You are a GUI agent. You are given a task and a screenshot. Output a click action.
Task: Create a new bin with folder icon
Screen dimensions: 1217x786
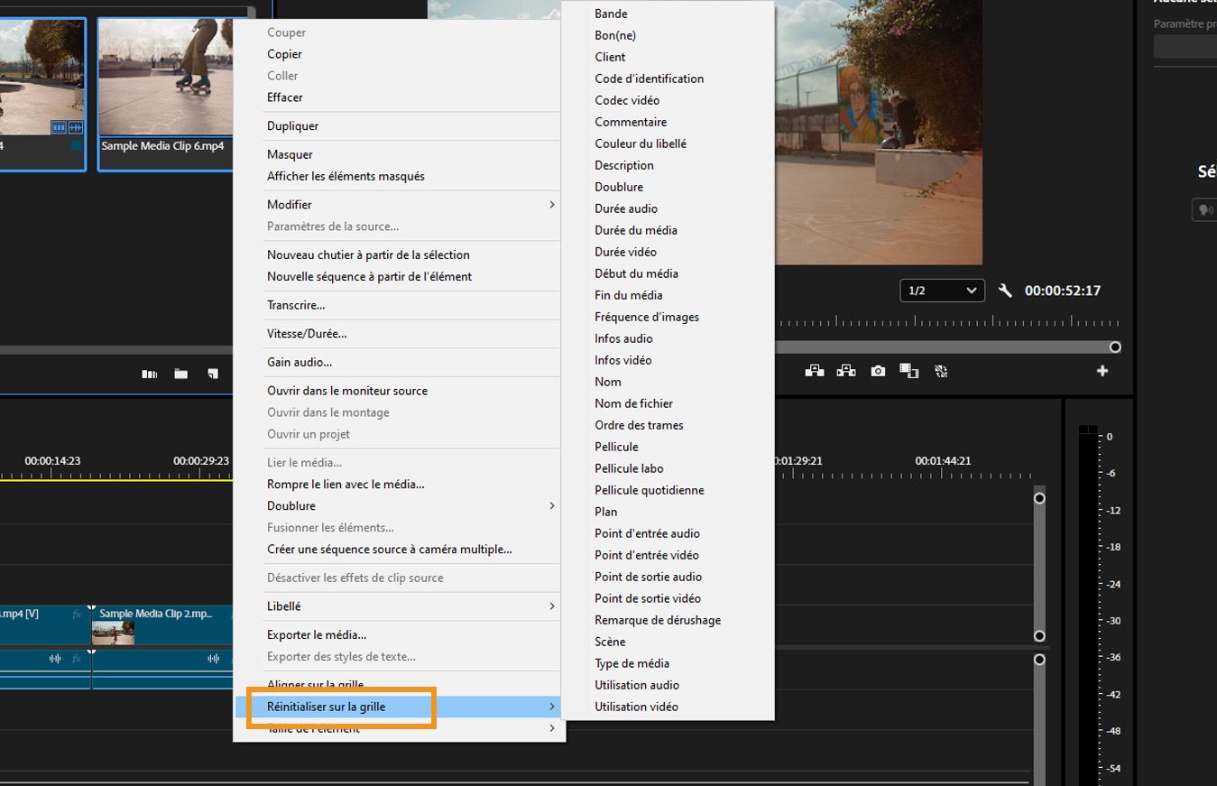(x=181, y=374)
